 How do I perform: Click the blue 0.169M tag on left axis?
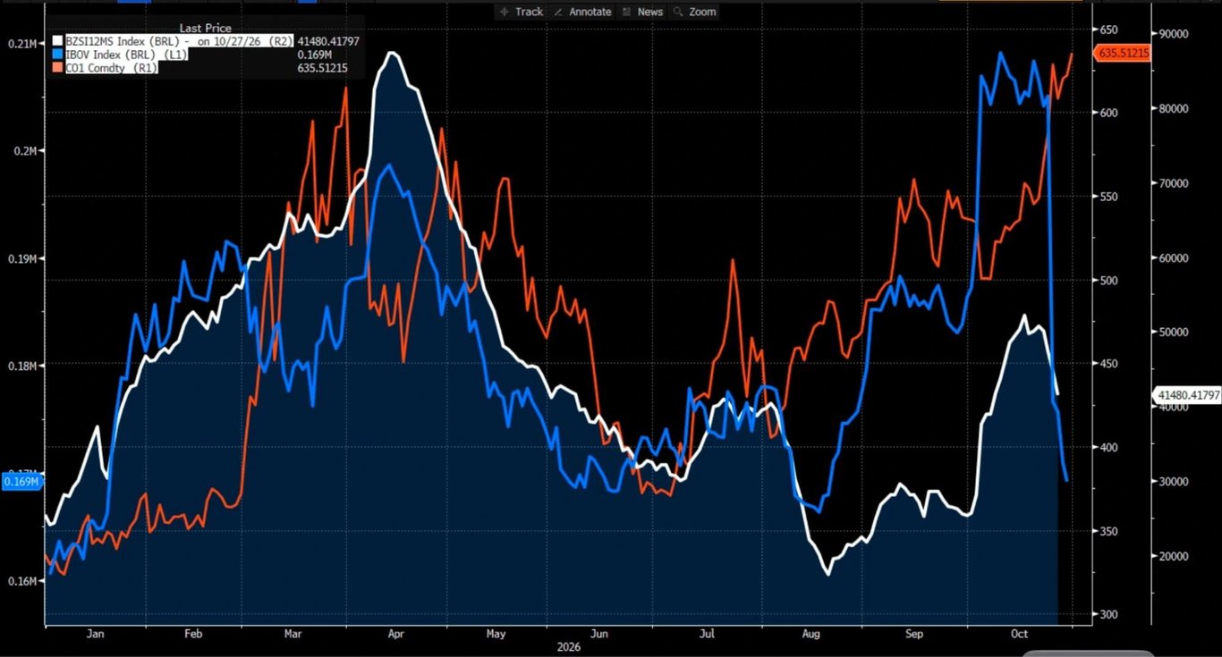[x=21, y=482]
